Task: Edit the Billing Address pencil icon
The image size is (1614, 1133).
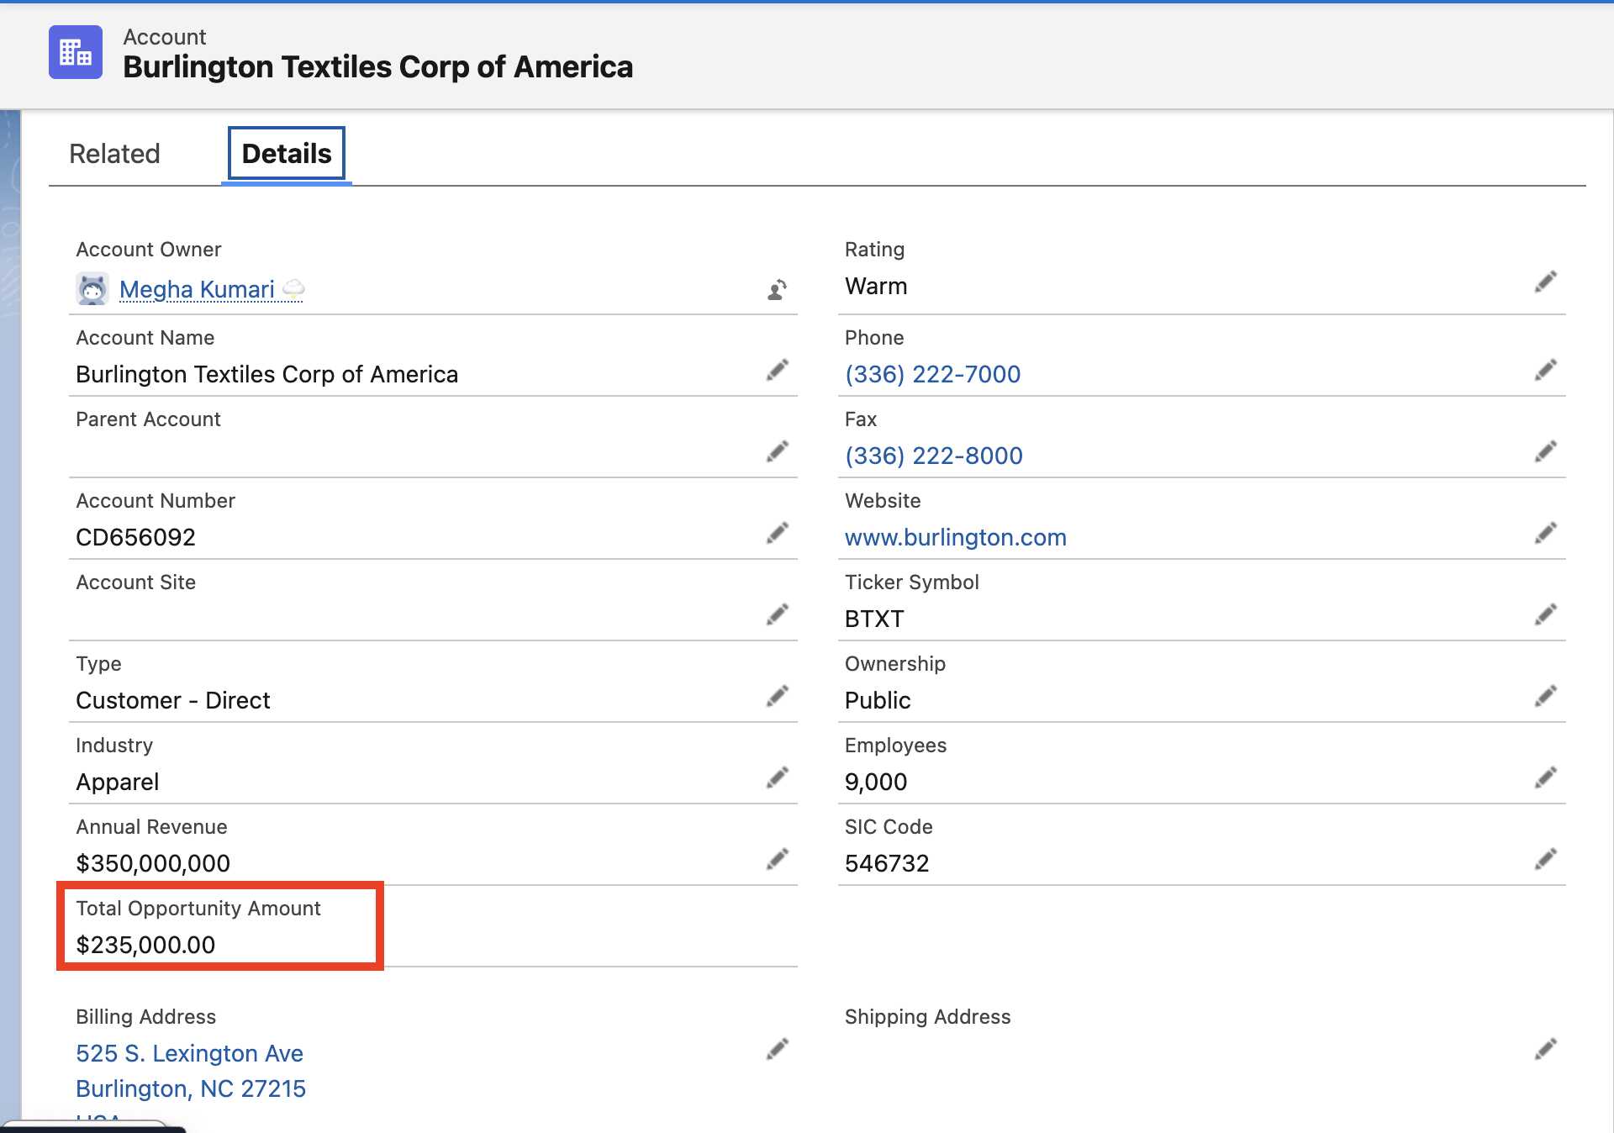Action: (778, 1049)
